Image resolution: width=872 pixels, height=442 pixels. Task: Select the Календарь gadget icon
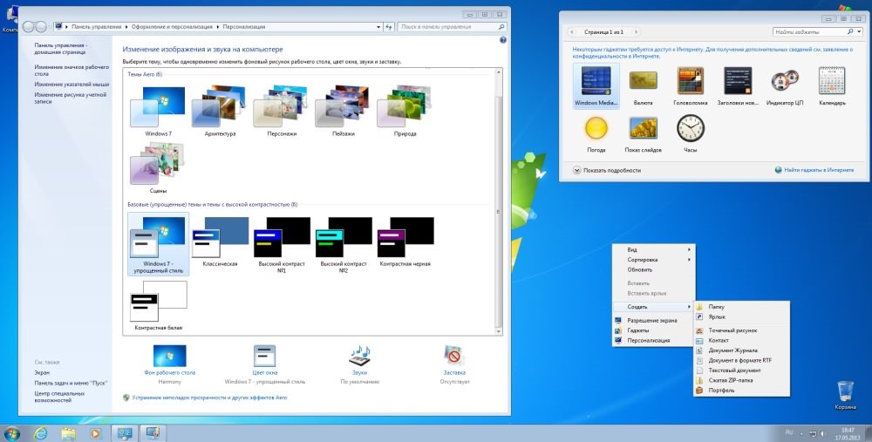(x=831, y=82)
